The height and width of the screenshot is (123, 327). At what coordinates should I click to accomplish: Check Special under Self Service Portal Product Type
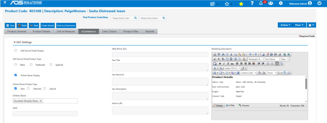point(51,65)
